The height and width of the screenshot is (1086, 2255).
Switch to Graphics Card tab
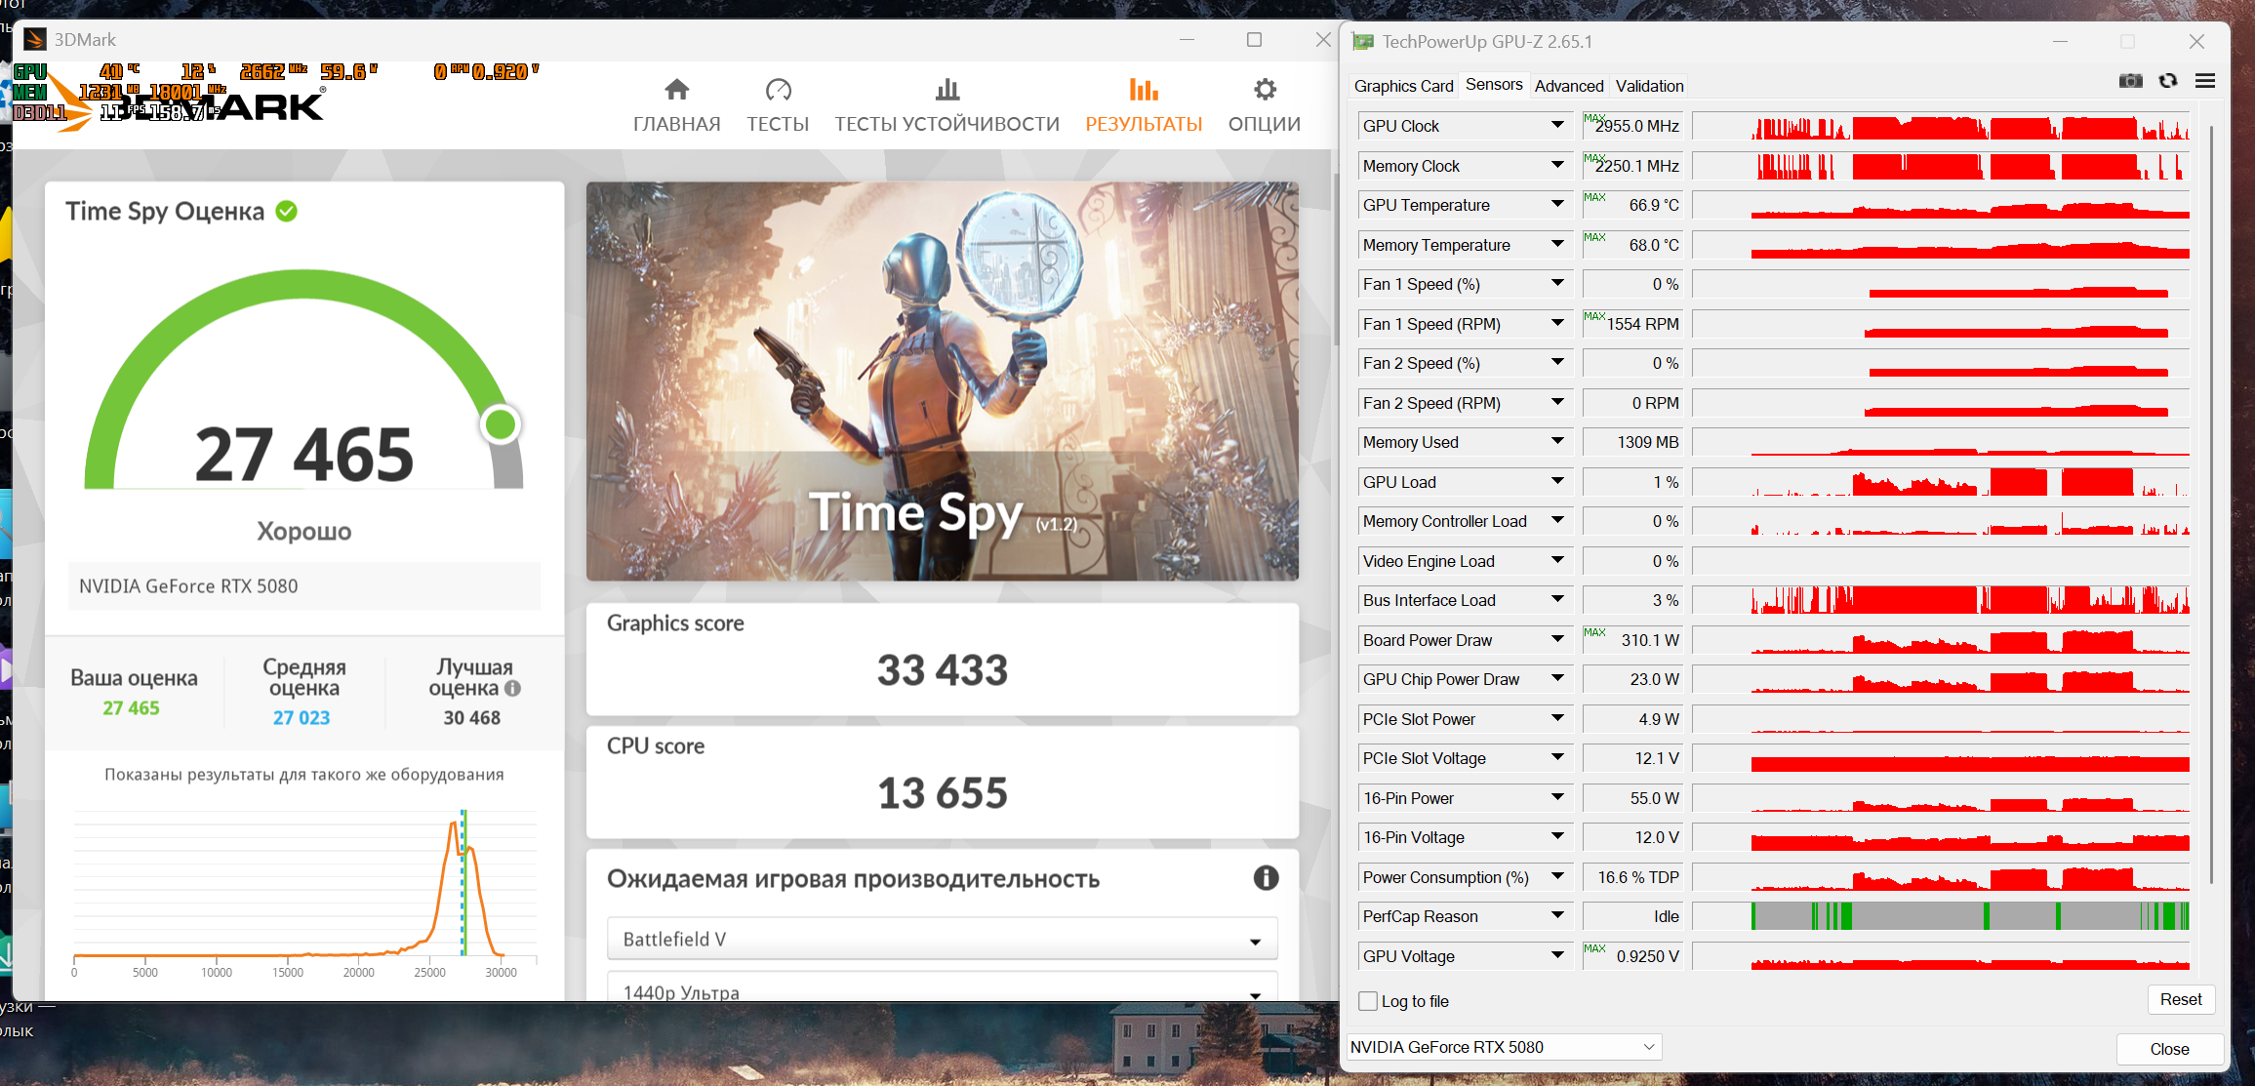point(1402,86)
